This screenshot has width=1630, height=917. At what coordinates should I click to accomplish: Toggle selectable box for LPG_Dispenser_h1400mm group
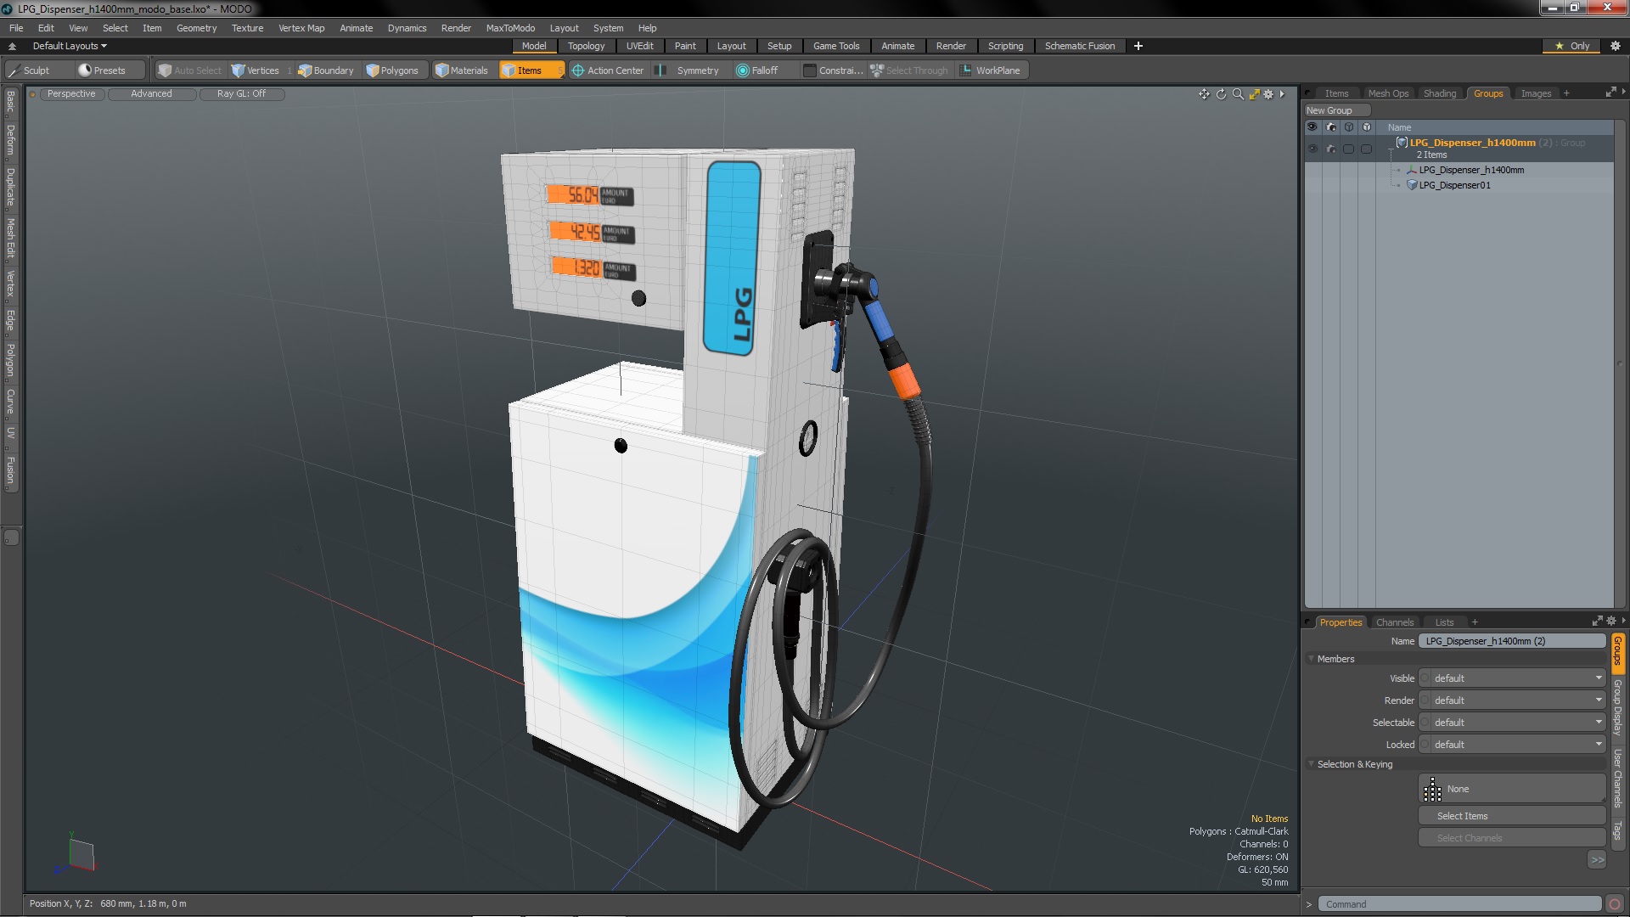tap(1348, 149)
